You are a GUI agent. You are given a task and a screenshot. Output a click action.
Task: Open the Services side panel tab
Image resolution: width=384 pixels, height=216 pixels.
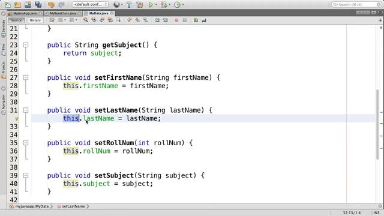tap(3, 29)
